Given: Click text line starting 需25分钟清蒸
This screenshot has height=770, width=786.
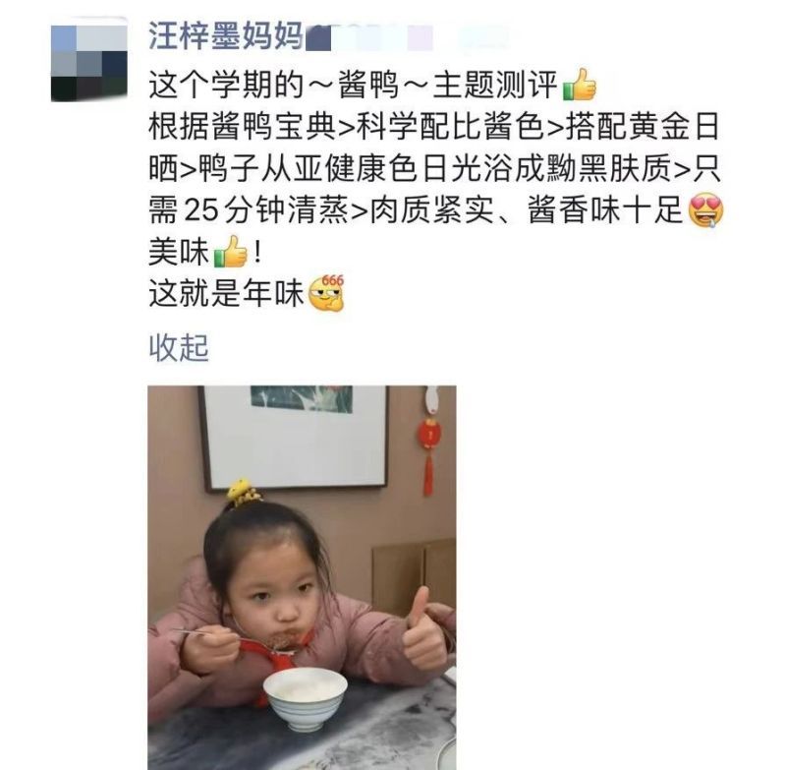Looking at the screenshot, I should [x=417, y=210].
